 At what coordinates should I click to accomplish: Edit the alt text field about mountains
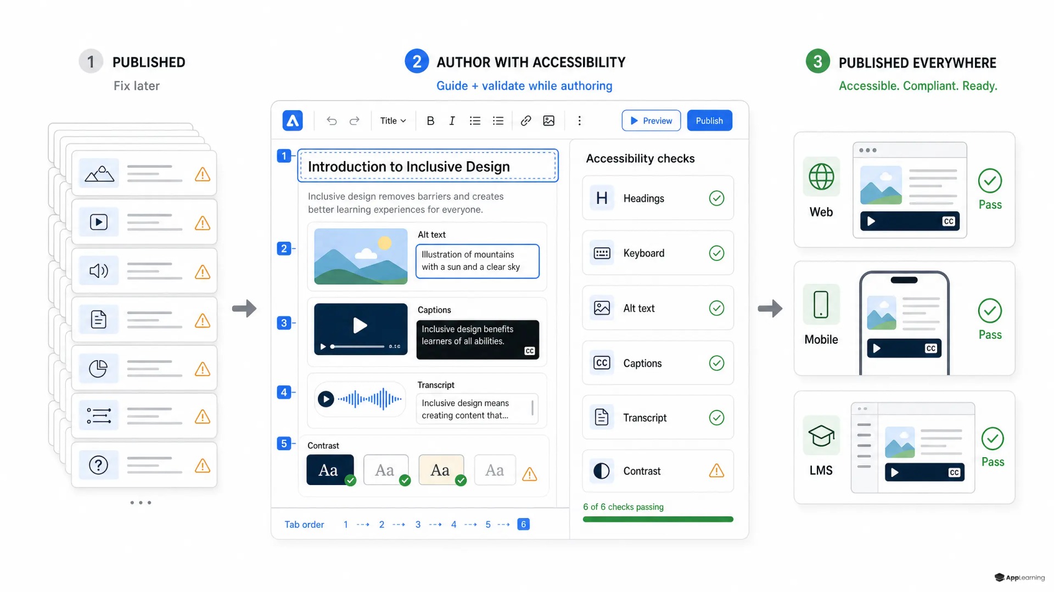[477, 261]
